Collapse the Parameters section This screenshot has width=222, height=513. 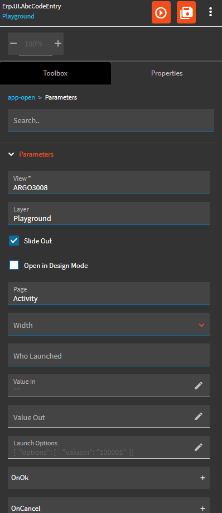pyautogui.click(x=11, y=154)
